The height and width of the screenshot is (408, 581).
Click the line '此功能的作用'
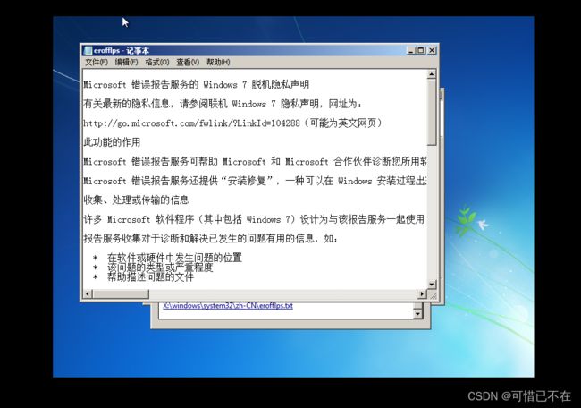point(112,142)
